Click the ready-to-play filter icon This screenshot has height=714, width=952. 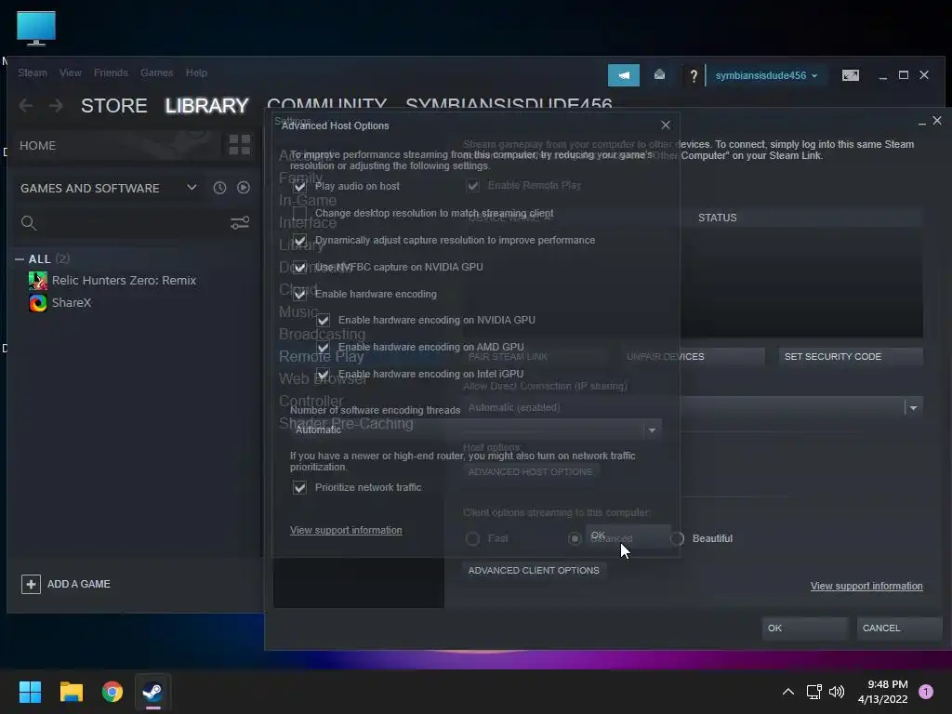pos(244,188)
